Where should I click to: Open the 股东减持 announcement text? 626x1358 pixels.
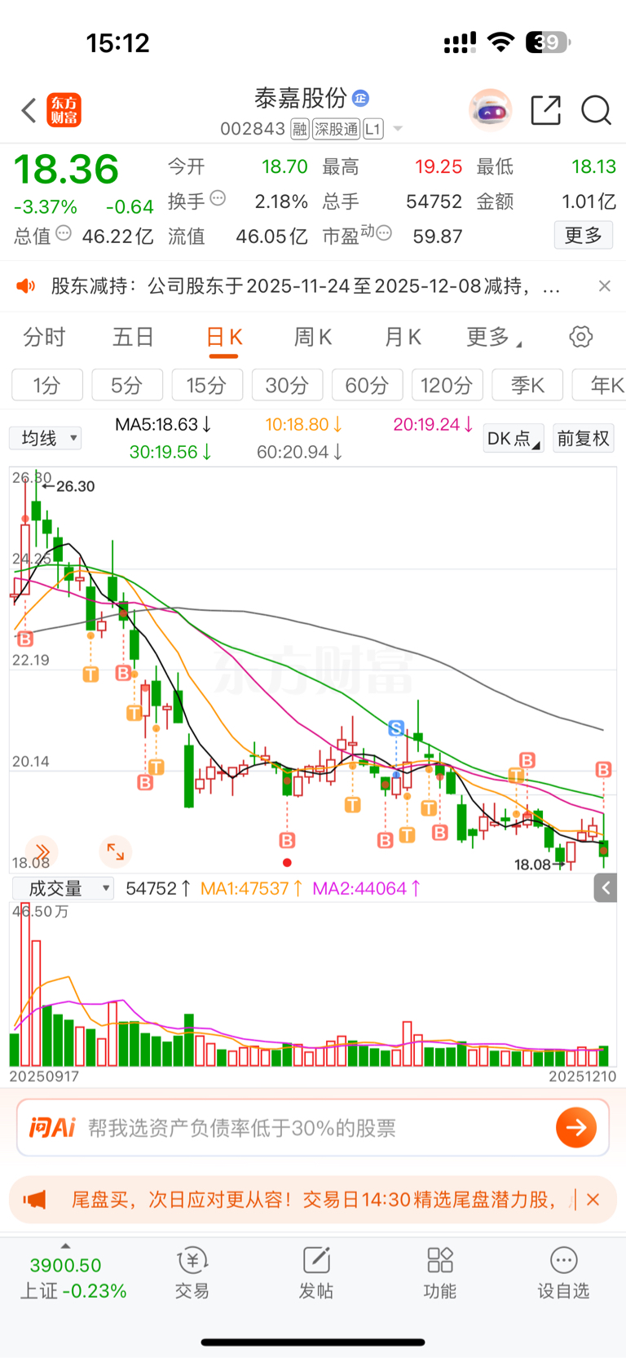[306, 286]
